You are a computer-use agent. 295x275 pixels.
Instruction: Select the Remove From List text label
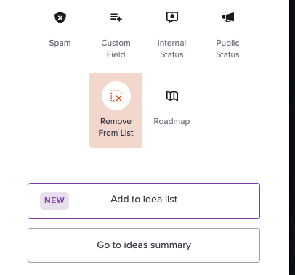click(116, 127)
